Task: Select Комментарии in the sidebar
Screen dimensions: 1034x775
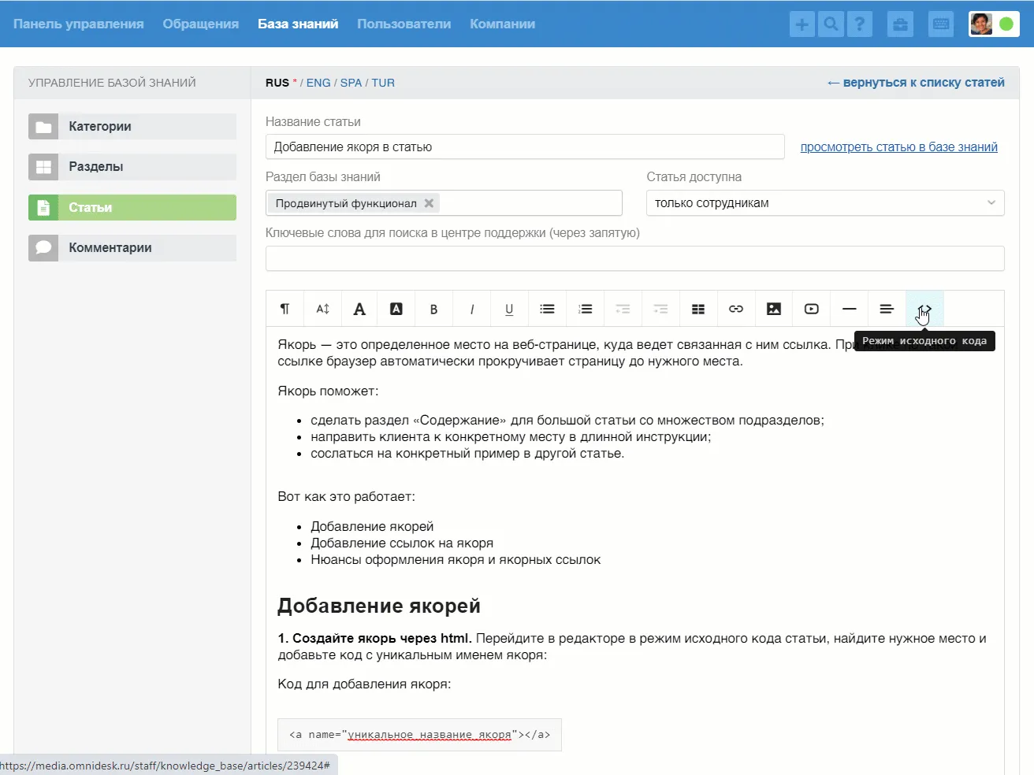Action: pos(132,248)
